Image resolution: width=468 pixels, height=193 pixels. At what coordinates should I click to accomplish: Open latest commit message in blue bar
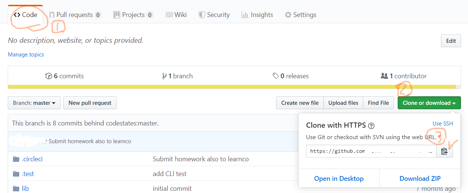tap(90, 141)
